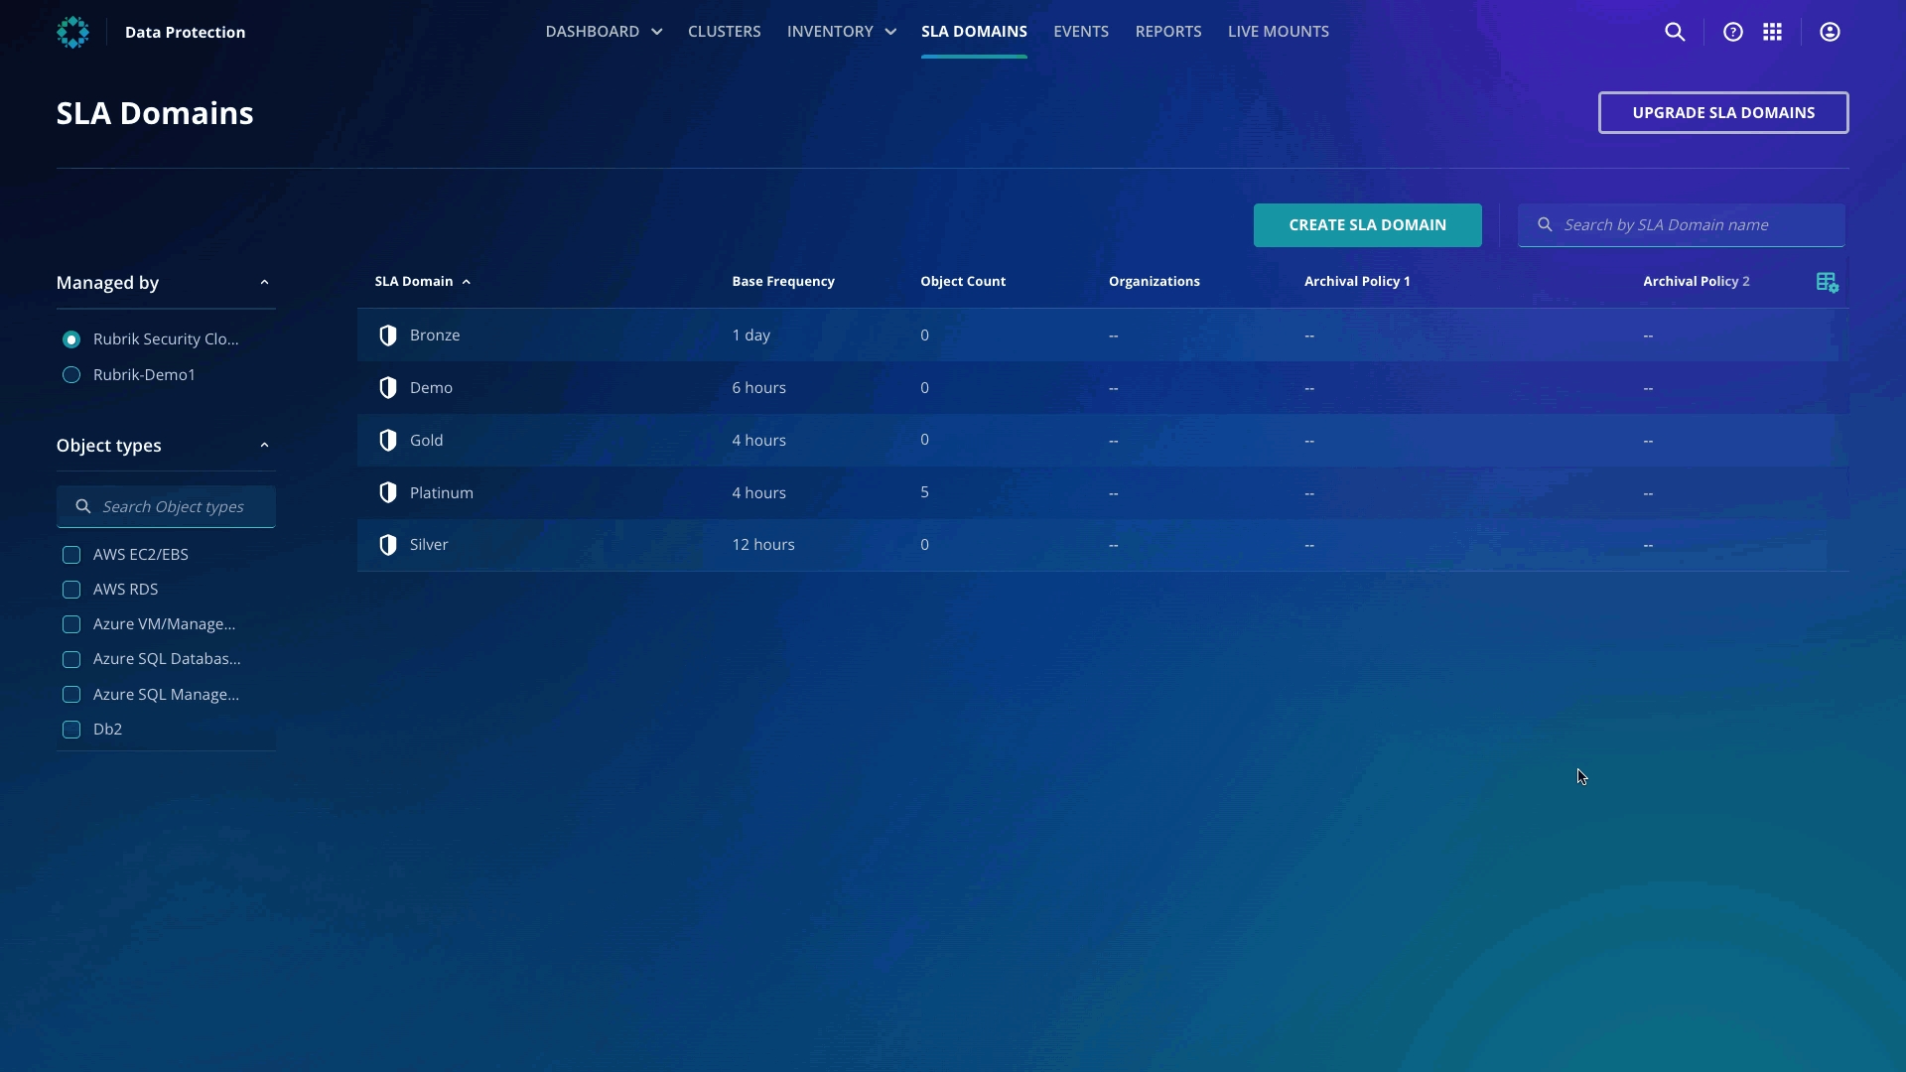Open the apps grid icon

(1773, 32)
